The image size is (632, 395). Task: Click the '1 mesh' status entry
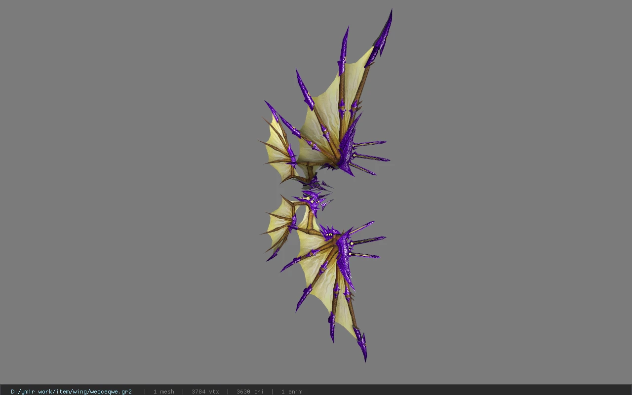[x=163, y=392]
